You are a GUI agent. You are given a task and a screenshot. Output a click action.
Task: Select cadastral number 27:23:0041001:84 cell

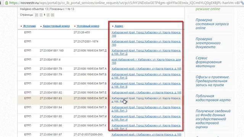click(51, 107)
